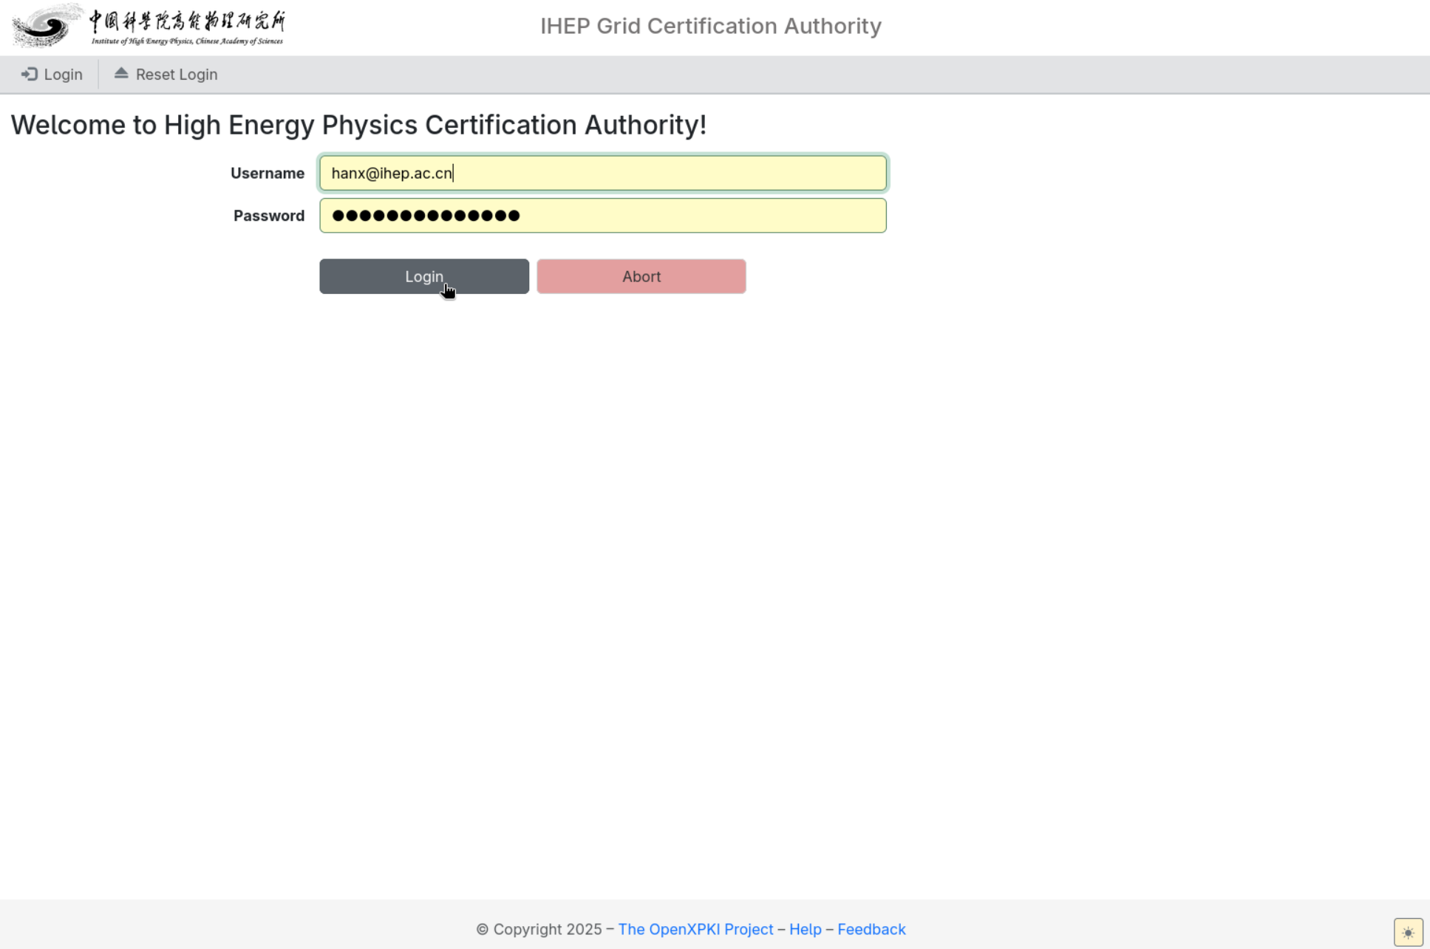Click the IHEP Grid Certification Authority title

tap(710, 26)
